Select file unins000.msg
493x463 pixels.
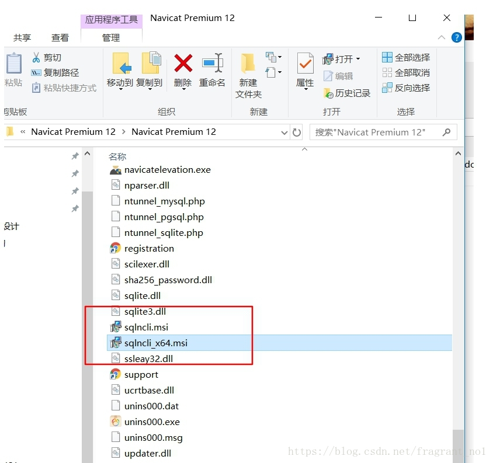pos(154,437)
